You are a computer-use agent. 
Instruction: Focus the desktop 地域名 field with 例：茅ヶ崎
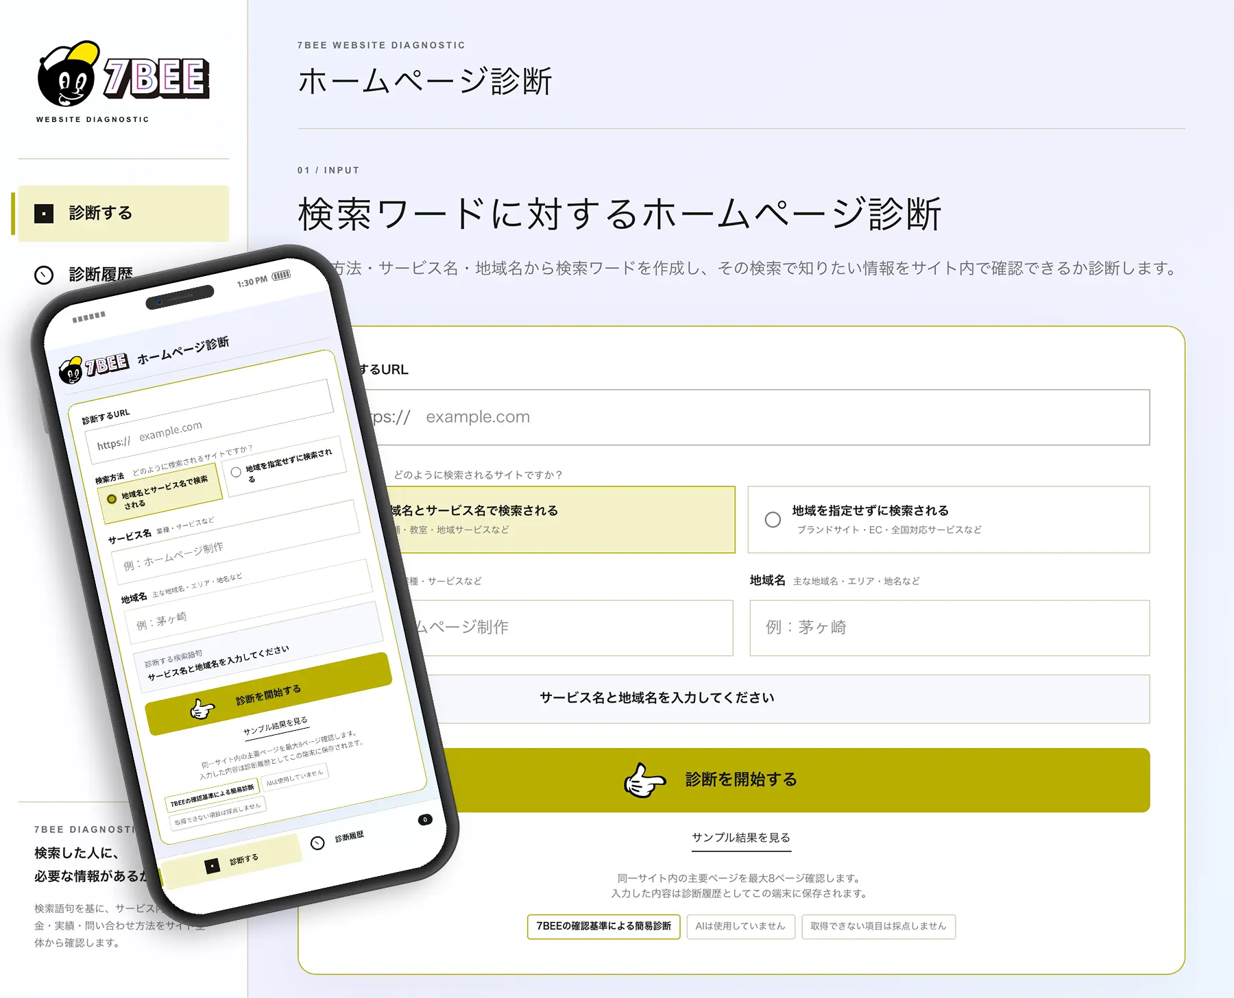949,628
